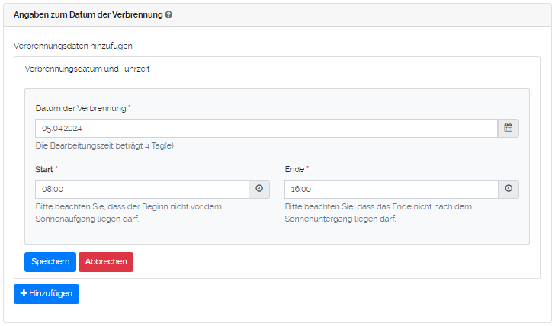The height and width of the screenshot is (326, 555).
Task: Click into the Start time field showing 08:00
Action: [142, 189]
